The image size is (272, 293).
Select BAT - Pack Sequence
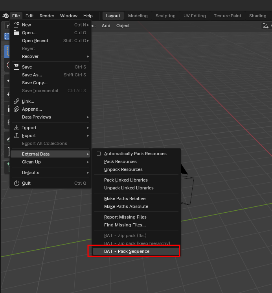point(127,251)
